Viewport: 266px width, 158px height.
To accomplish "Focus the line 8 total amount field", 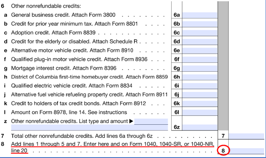I will coord(247,151).
